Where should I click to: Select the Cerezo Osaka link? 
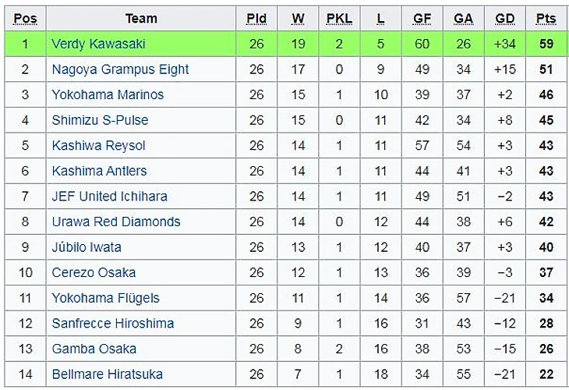[94, 272]
